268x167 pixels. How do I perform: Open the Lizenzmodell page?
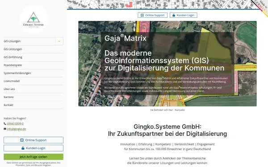[x=33, y=81]
